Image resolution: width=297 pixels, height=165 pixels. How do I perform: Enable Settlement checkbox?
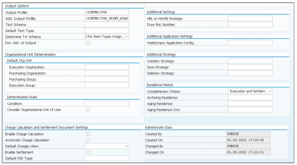(x=88, y=152)
